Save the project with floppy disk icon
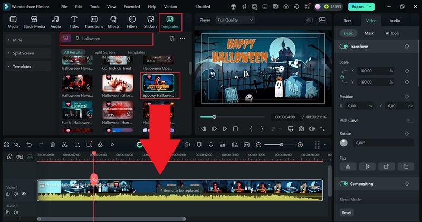422x222 pixels. (x=275, y=7)
